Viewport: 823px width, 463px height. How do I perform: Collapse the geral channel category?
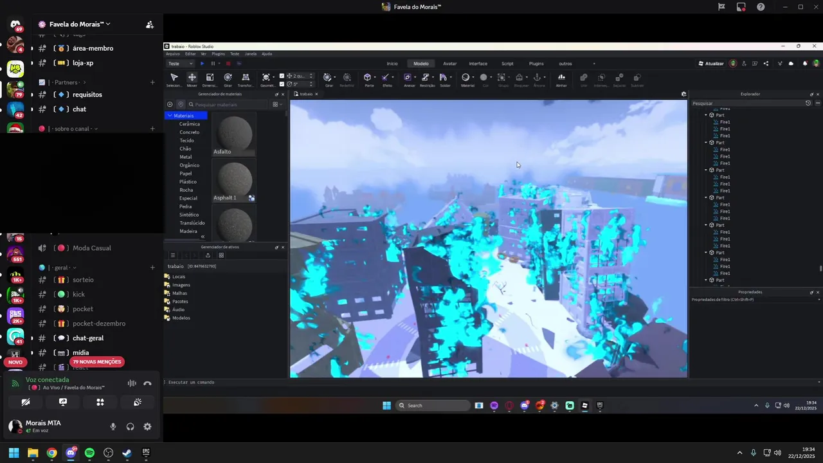[57, 268]
